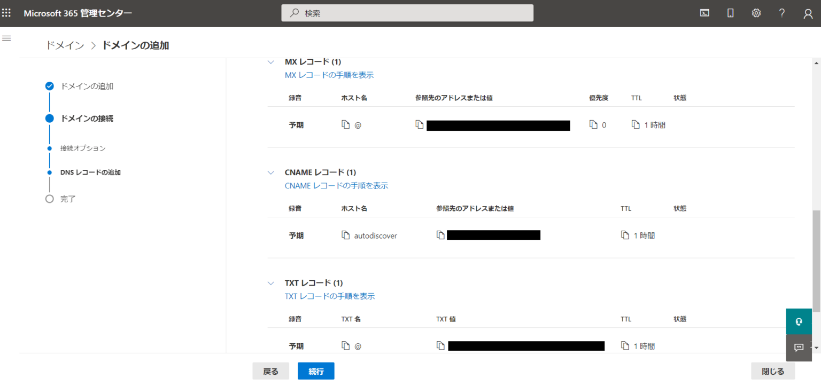Screen dimensions: 821x386
Task: Go to ドメイン breadcrumb
Action: coord(65,45)
